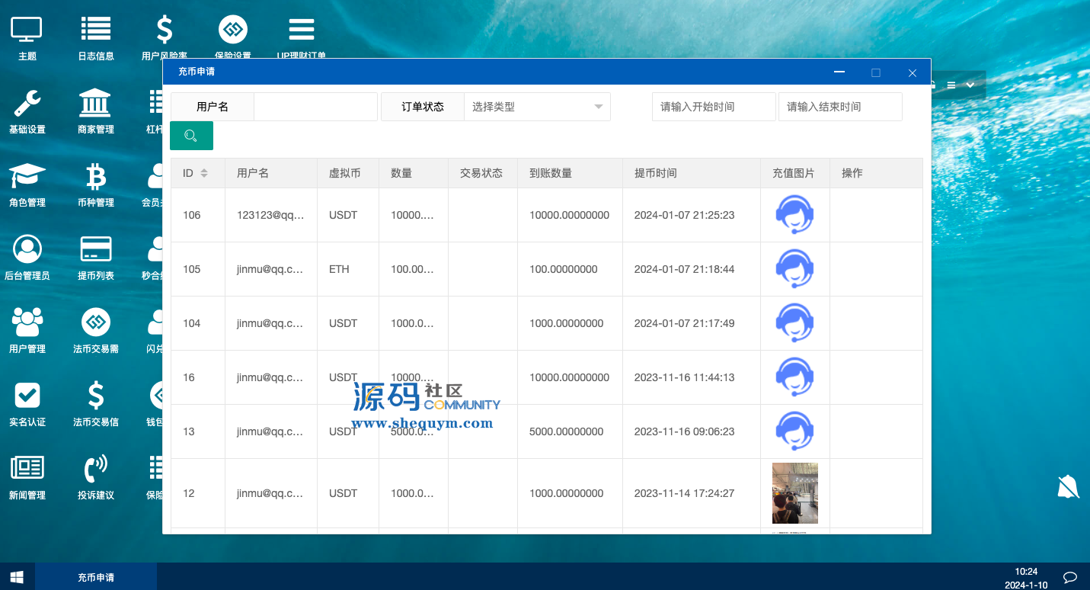This screenshot has width=1090, height=590.
Task: Open the 用户风险率 dollar icon
Action: [165, 30]
